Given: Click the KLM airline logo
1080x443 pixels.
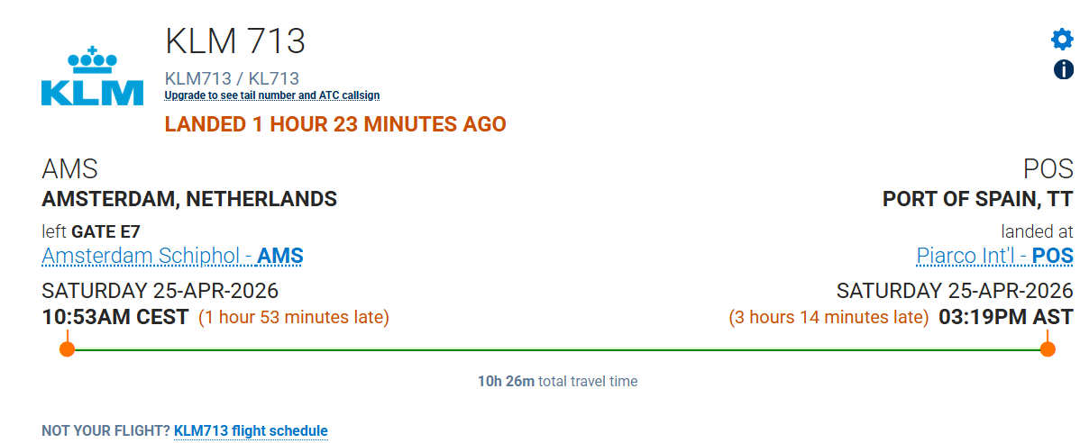Looking at the screenshot, I should click(92, 77).
